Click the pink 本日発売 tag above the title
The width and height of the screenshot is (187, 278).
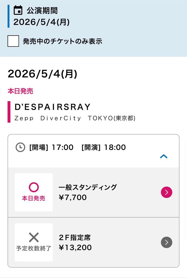coord(20,91)
